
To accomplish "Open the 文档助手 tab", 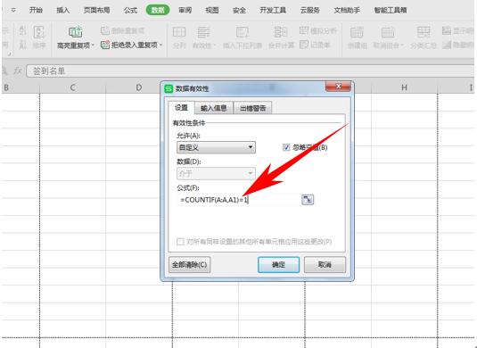I will coord(347,10).
